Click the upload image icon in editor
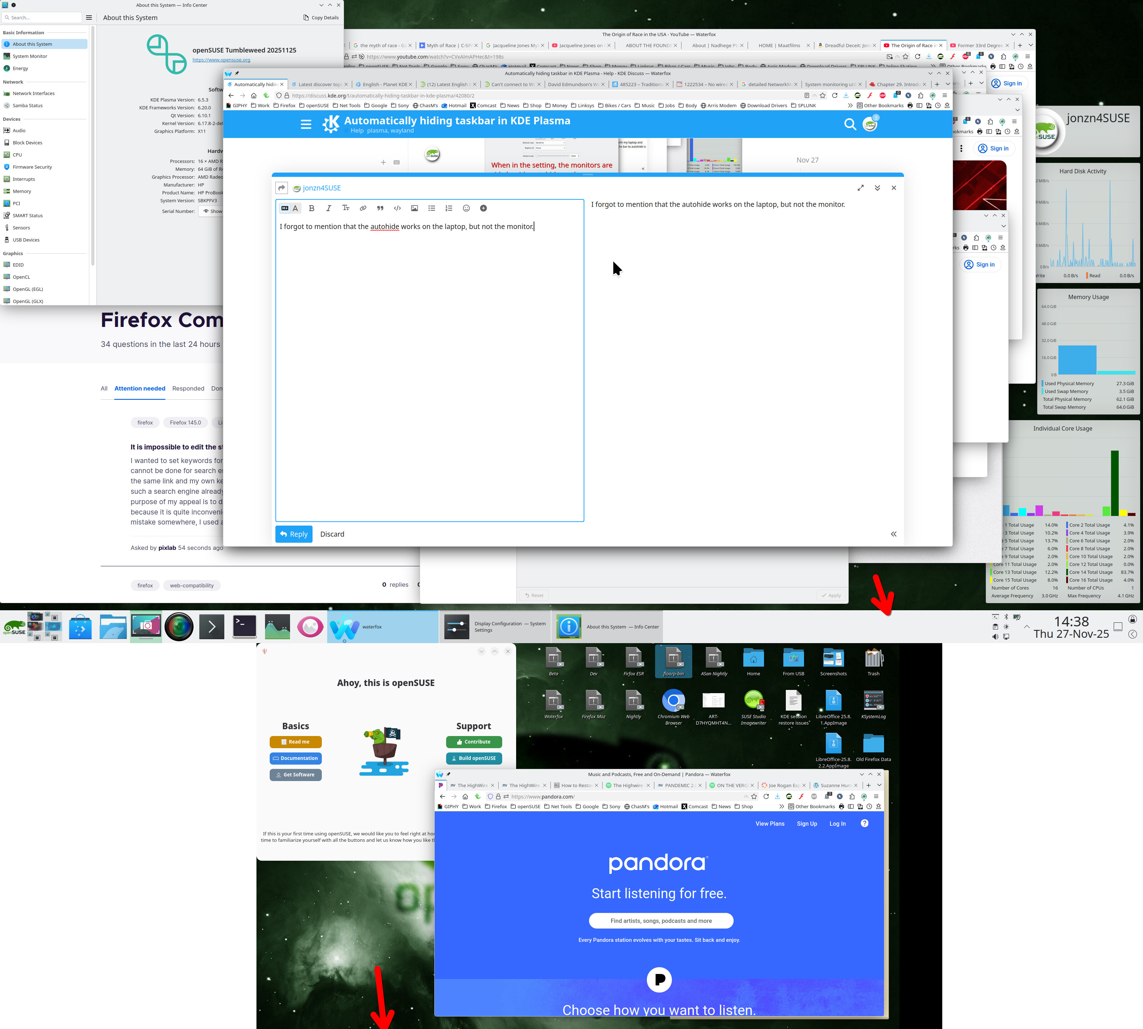 pos(414,208)
